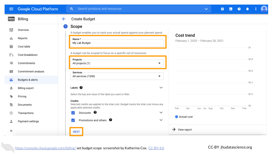Open the gift free trial icon

(x=222, y=9)
